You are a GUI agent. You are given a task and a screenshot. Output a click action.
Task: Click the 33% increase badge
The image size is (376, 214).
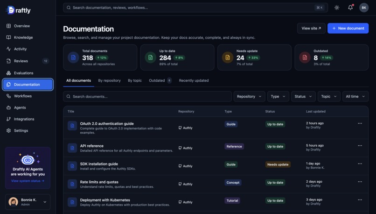pos(253,57)
